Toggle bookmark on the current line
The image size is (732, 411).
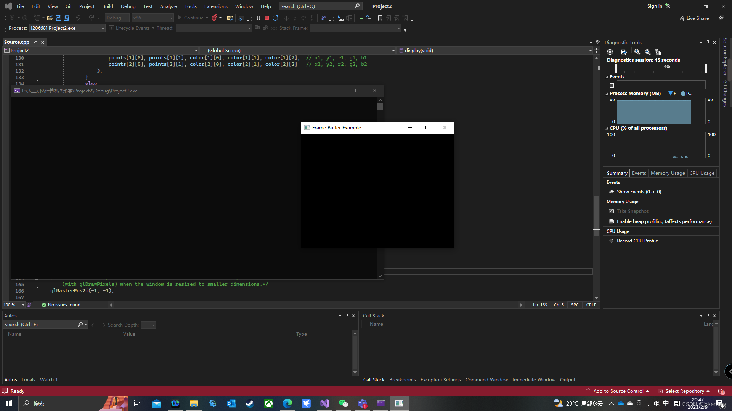(380, 18)
